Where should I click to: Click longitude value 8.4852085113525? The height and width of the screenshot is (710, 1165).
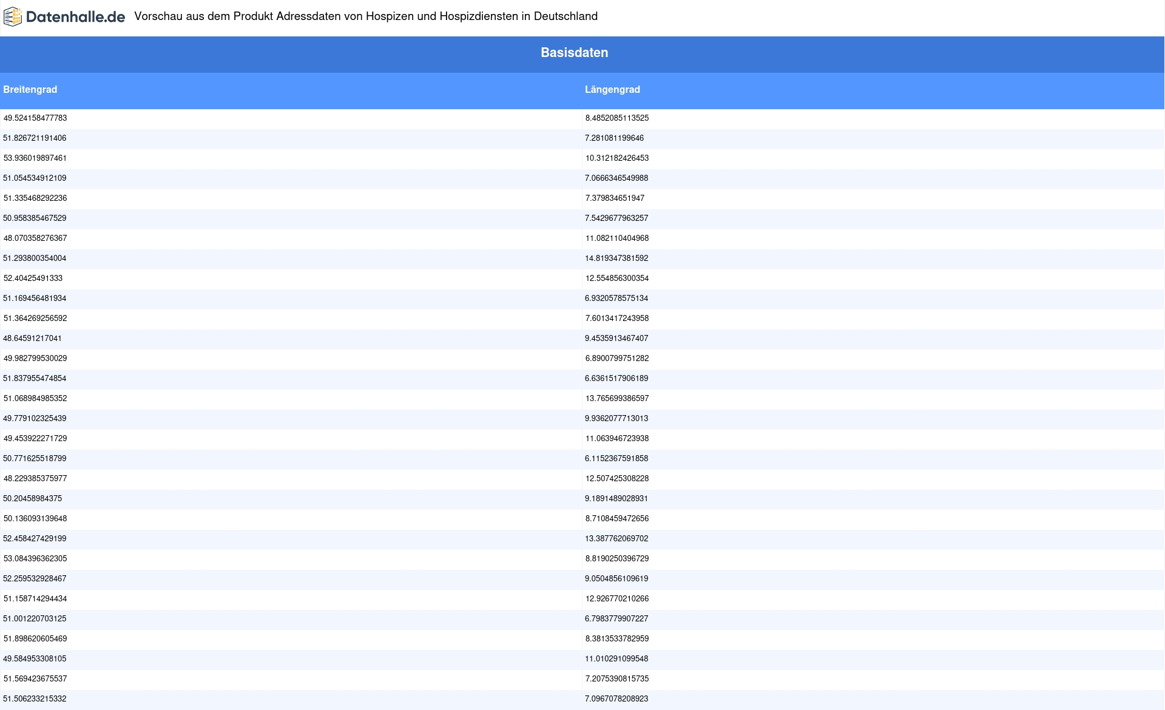[x=616, y=118]
